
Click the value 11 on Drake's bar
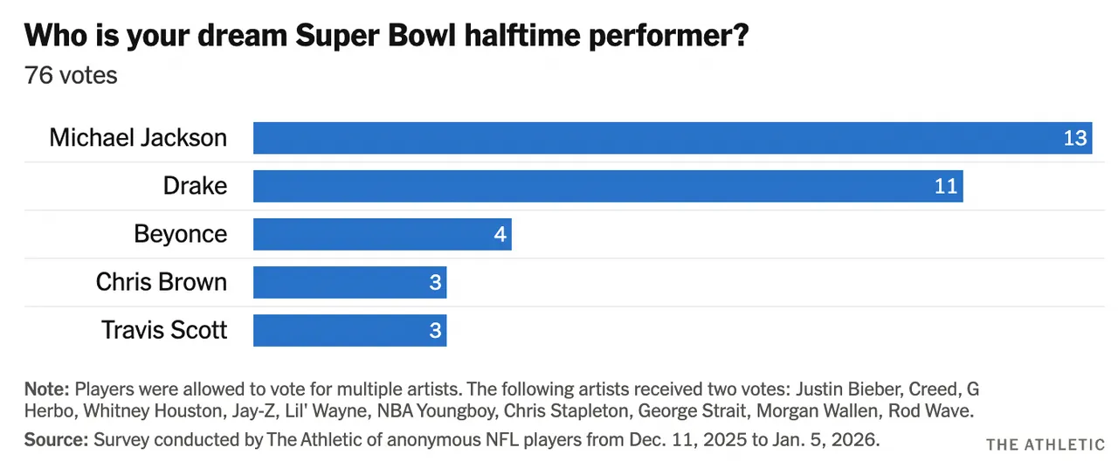pos(945,186)
